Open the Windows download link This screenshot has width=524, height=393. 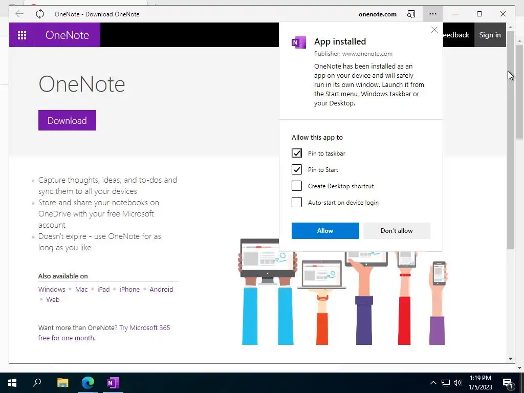[52, 290]
